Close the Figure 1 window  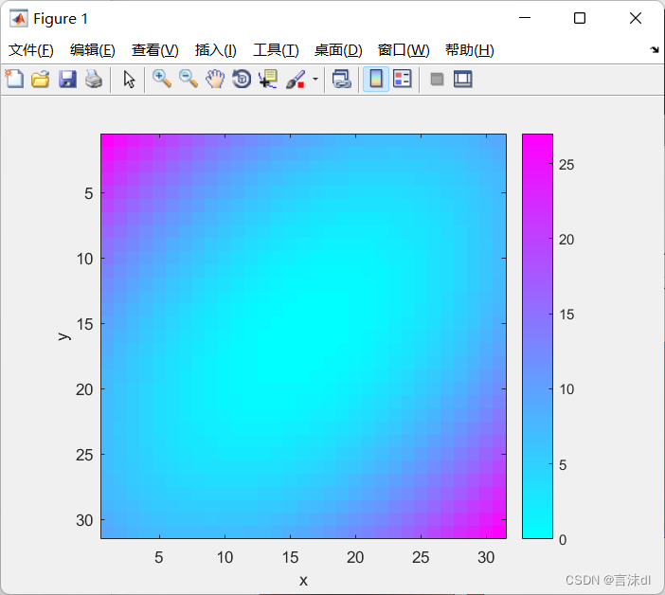pyautogui.click(x=636, y=18)
